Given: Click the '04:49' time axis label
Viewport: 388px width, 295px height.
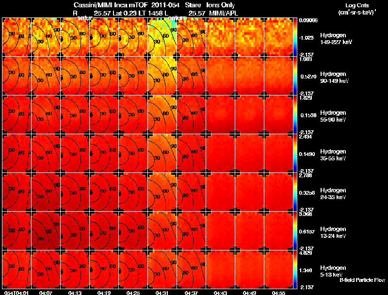Looking at the screenshot, I should (249, 293).
